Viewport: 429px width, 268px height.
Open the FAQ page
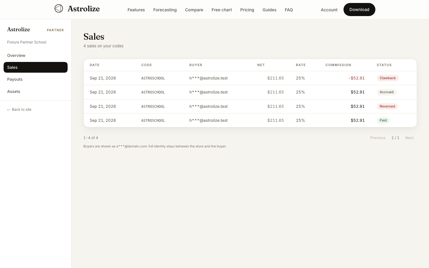click(289, 10)
